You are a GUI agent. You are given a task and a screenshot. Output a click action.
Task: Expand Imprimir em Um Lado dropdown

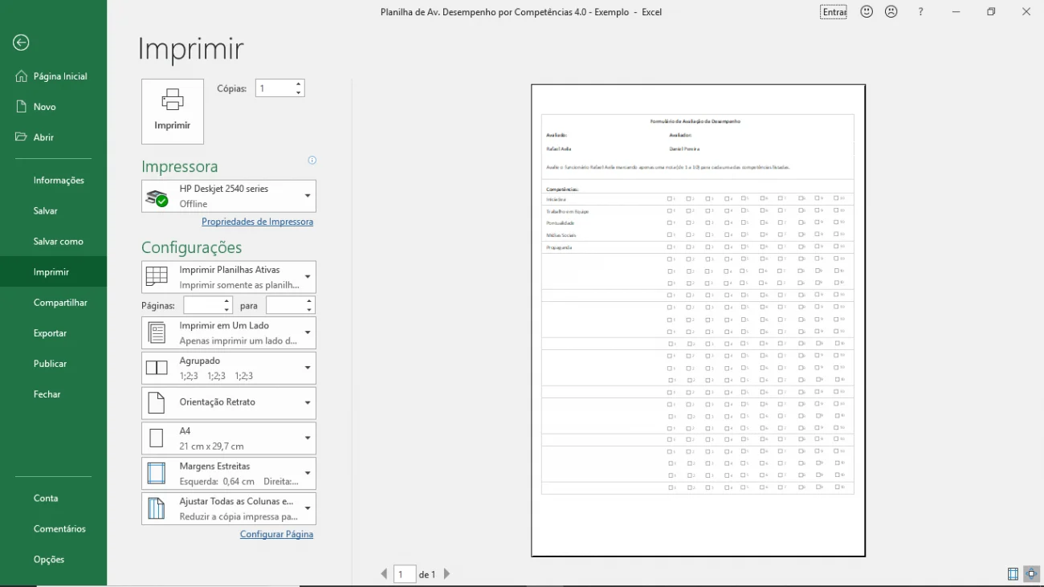pos(229,332)
